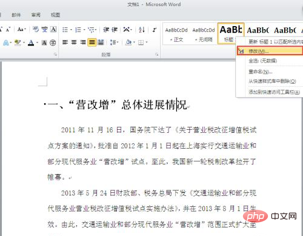Expand the Text Effects dropdown
The height and width of the screenshot is (236, 303).
[10, 42]
